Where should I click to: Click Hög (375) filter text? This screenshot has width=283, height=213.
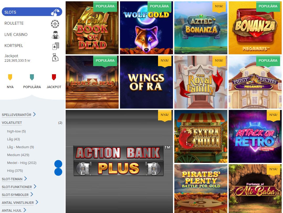coord(15,171)
